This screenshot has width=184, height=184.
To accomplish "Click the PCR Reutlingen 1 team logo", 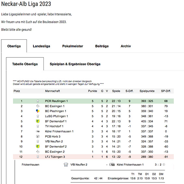I will pyautogui.click(x=38, y=101).
